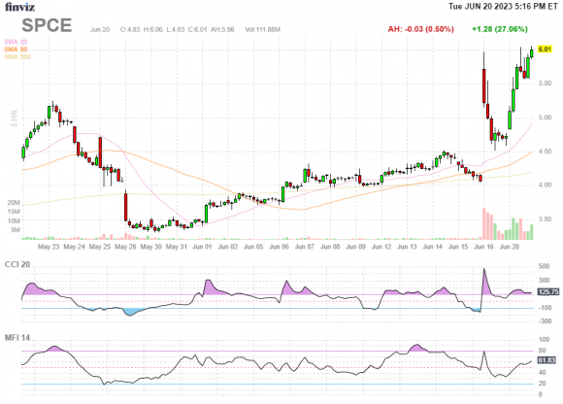The height and width of the screenshot is (404, 563).
Task: Click the CCI current value 125.75 tag
Action: click(548, 292)
